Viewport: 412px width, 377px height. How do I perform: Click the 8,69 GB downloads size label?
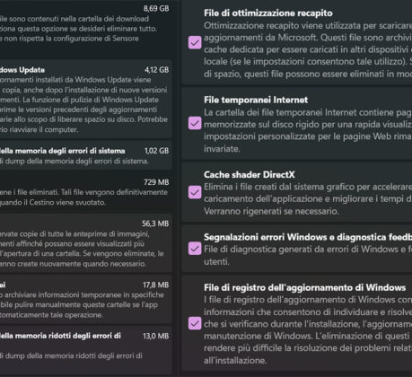pos(156,8)
